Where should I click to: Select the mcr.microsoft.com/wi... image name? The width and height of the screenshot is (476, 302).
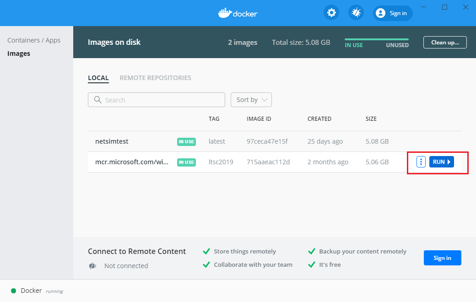coord(132,162)
